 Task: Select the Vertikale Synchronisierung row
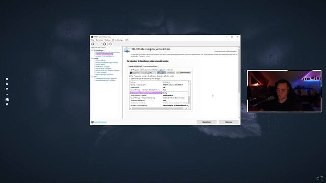click(159, 105)
